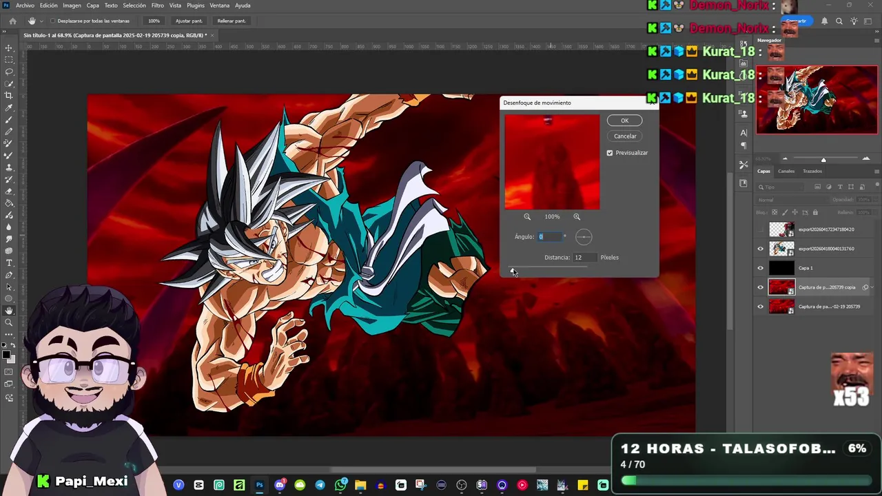Select the Path Selection arrow tool

coord(9,287)
